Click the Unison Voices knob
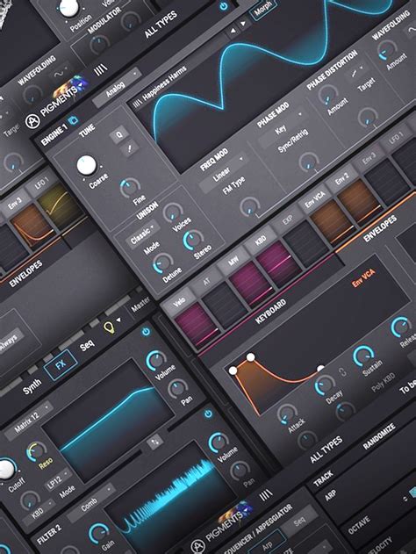The height and width of the screenshot is (554, 416). point(172,212)
